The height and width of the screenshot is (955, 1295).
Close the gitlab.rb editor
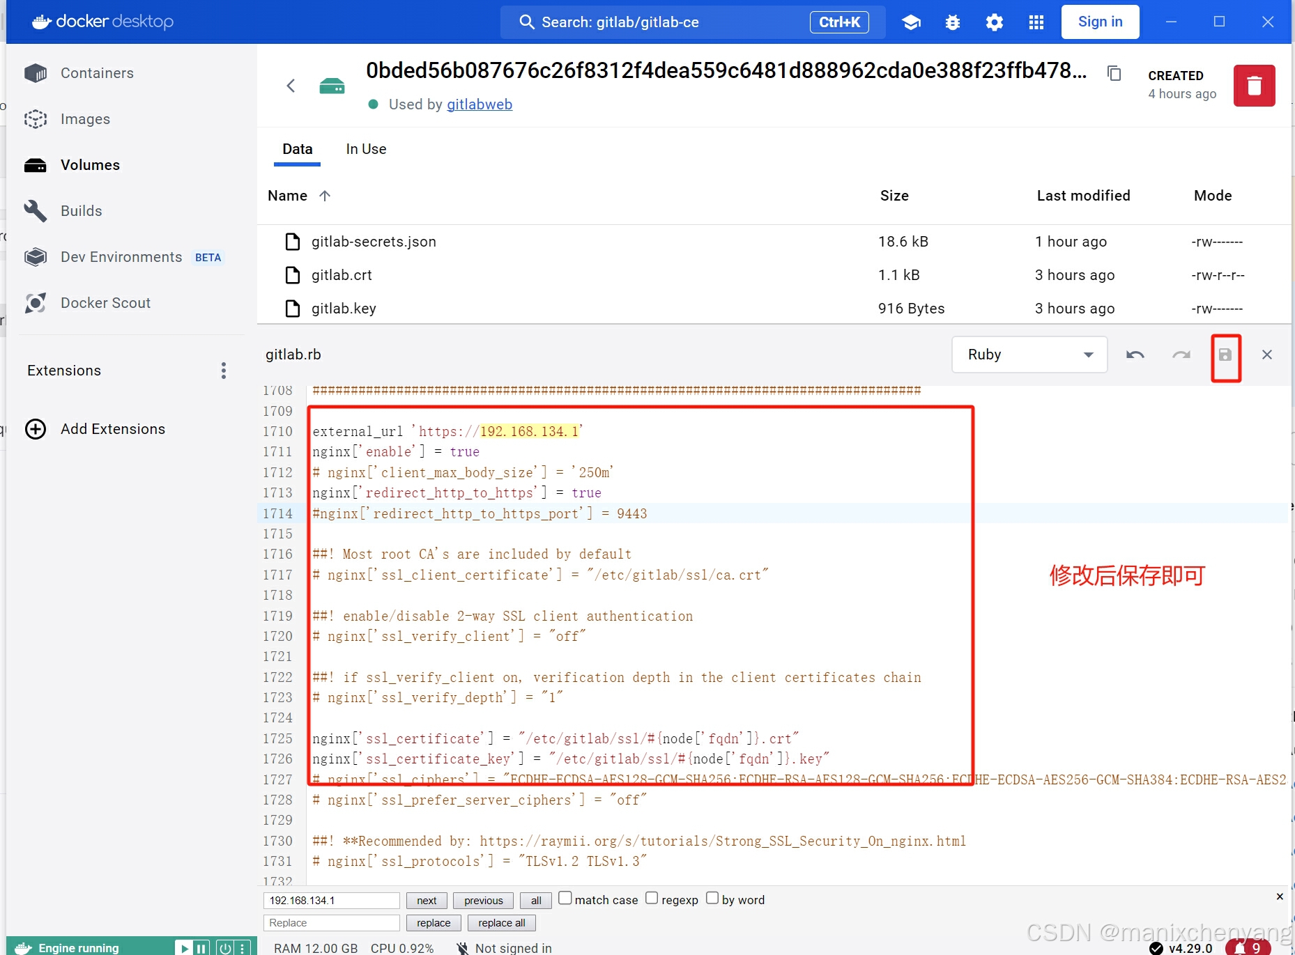coord(1267,355)
